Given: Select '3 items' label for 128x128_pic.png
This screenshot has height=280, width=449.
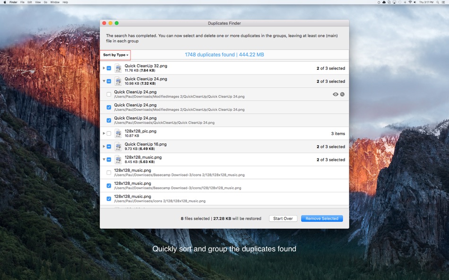Looking at the screenshot, I should click(x=338, y=133).
